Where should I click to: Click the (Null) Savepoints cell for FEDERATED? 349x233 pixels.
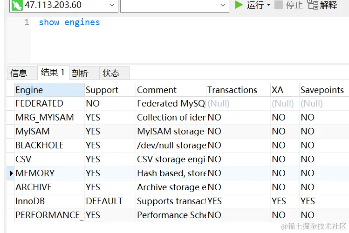pos(324,104)
